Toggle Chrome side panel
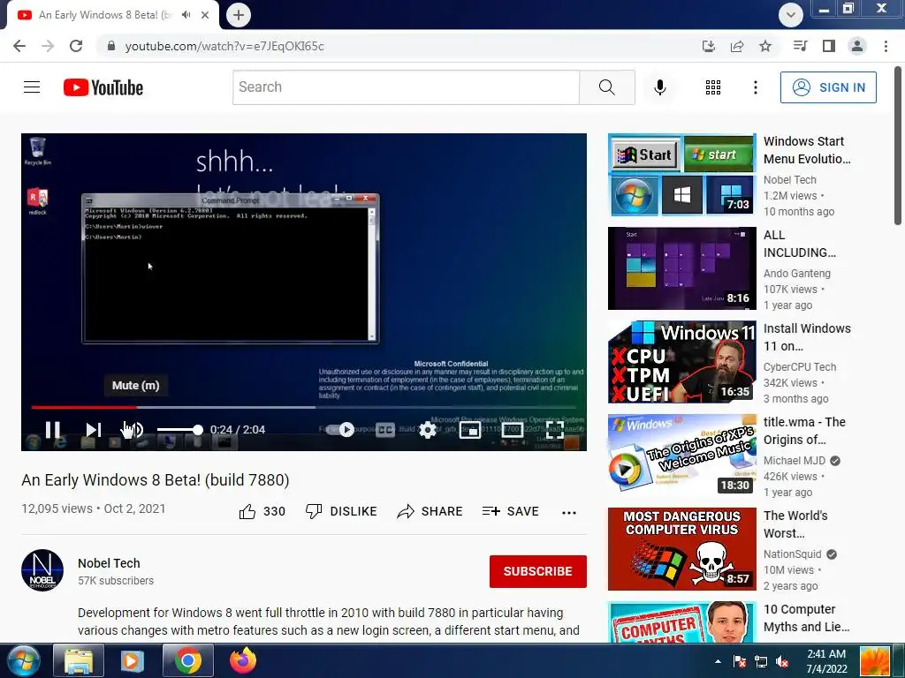 [829, 46]
